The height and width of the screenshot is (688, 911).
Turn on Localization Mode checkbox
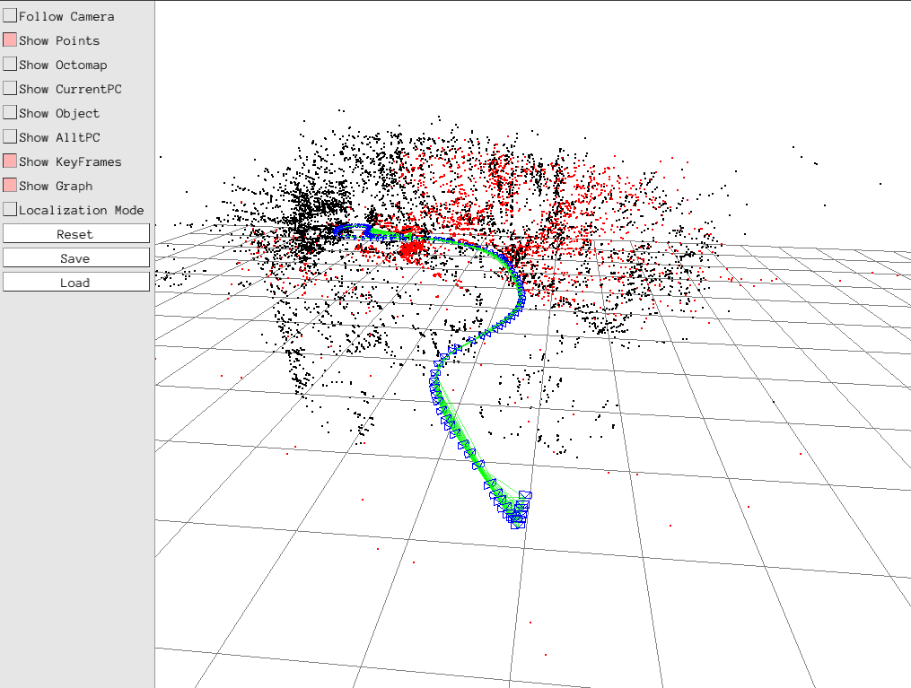(x=10, y=210)
